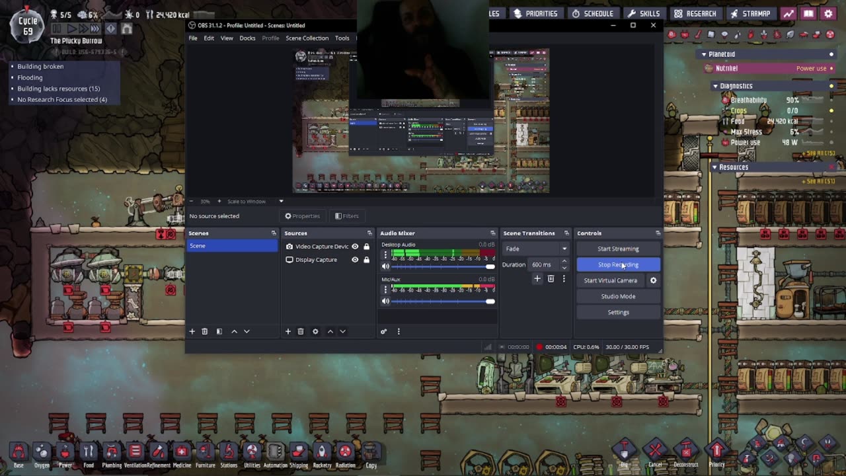Open the Shipping build category
Screen dimensions: 846x476
(299, 455)
